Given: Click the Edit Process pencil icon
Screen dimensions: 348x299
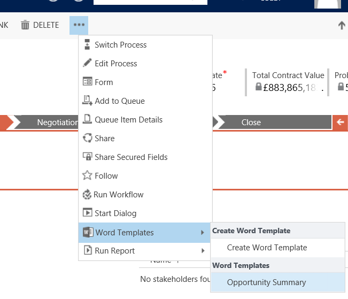Looking at the screenshot, I should point(87,64).
